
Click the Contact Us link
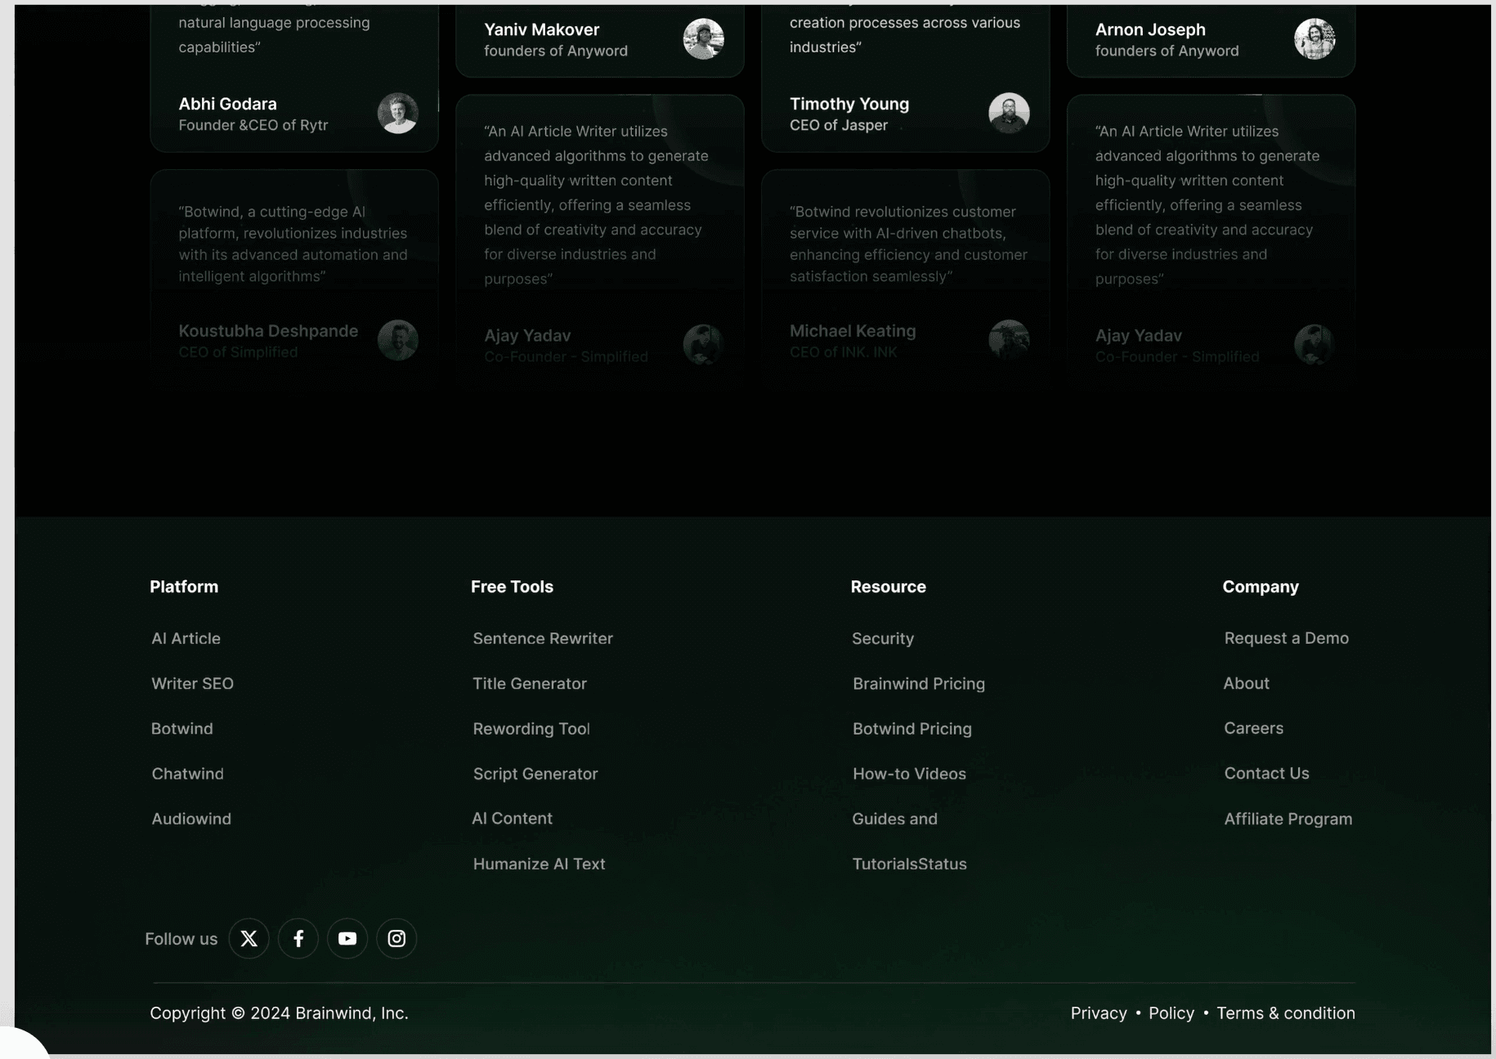1267,773
